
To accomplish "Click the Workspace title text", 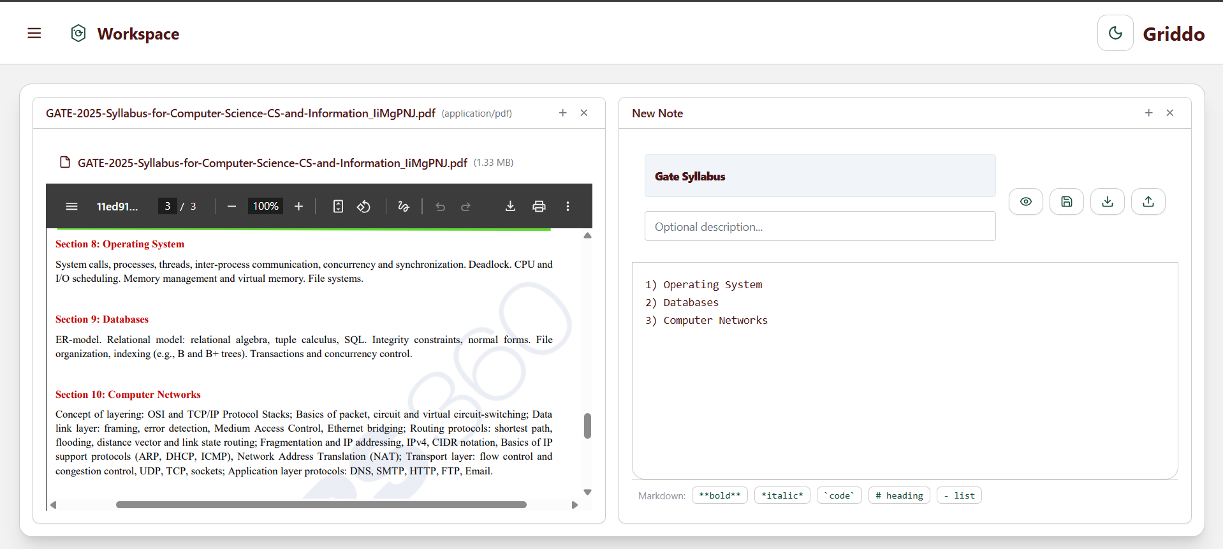I will [x=138, y=34].
